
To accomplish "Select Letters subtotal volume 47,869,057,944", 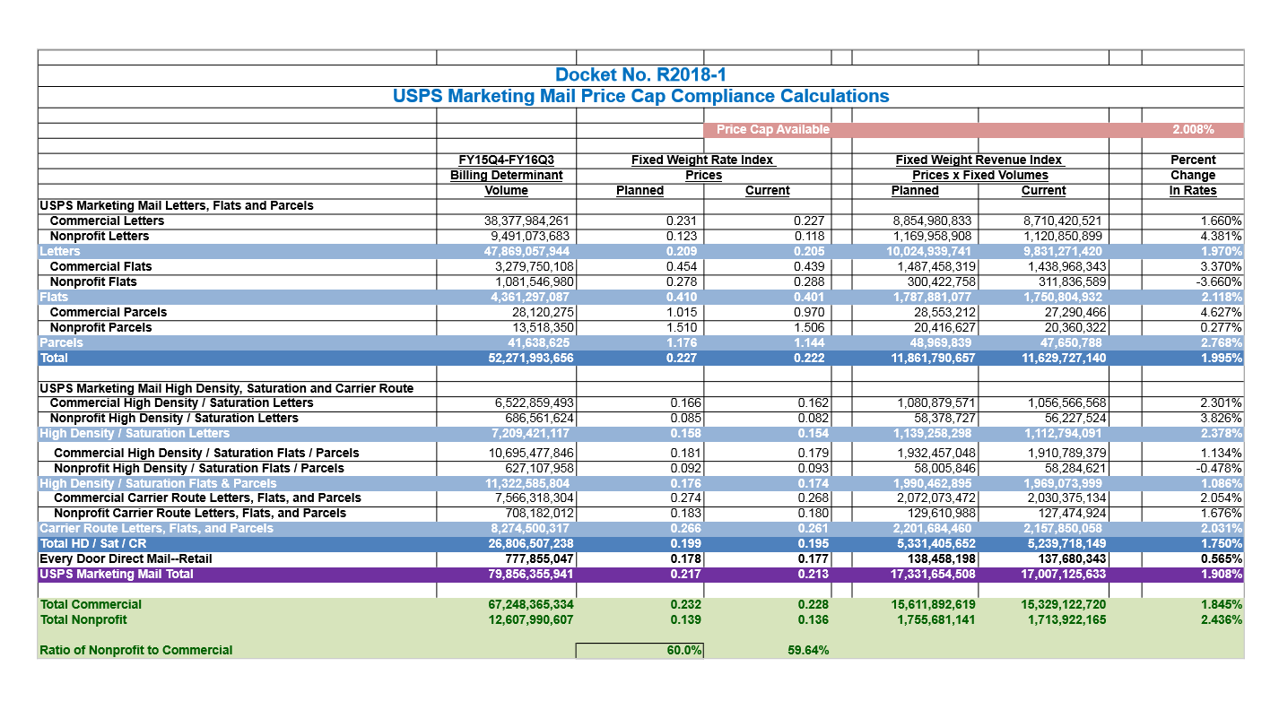I will point(526,252).
